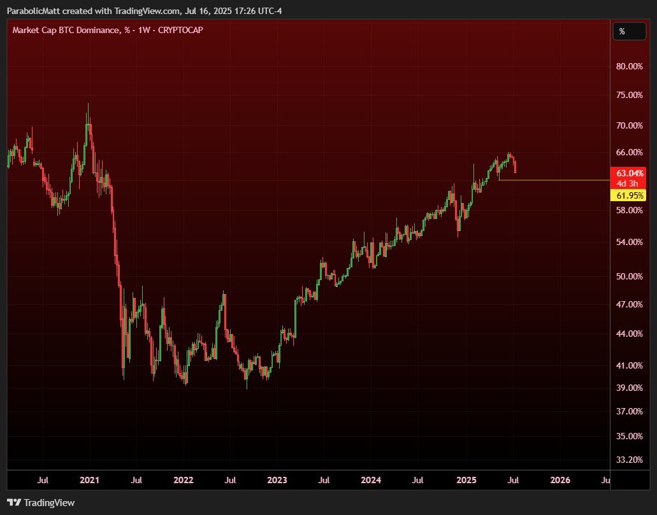Viewport: 657px width, 515px height.
Task: Click the 33.20% axis label
Action: [630, 460]
